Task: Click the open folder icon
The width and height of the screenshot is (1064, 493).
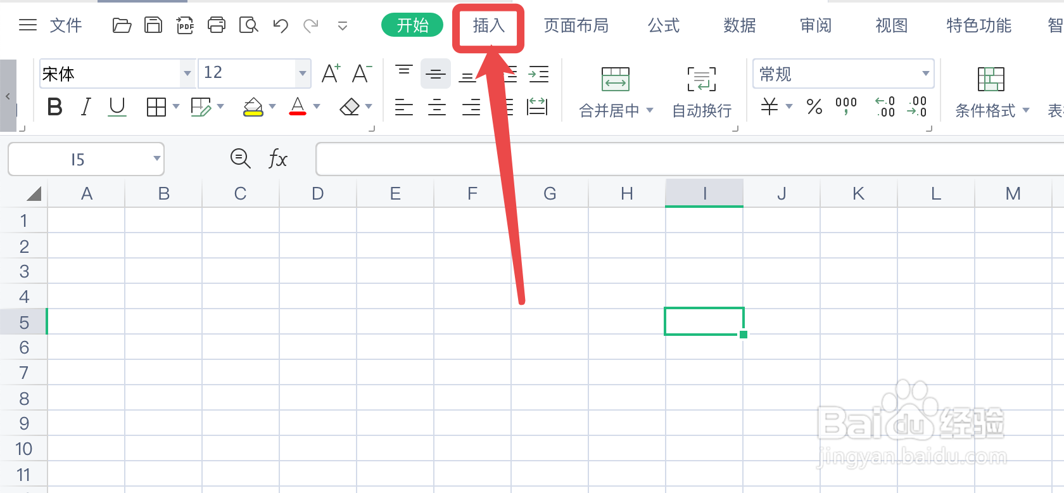Action: point(122,25)
